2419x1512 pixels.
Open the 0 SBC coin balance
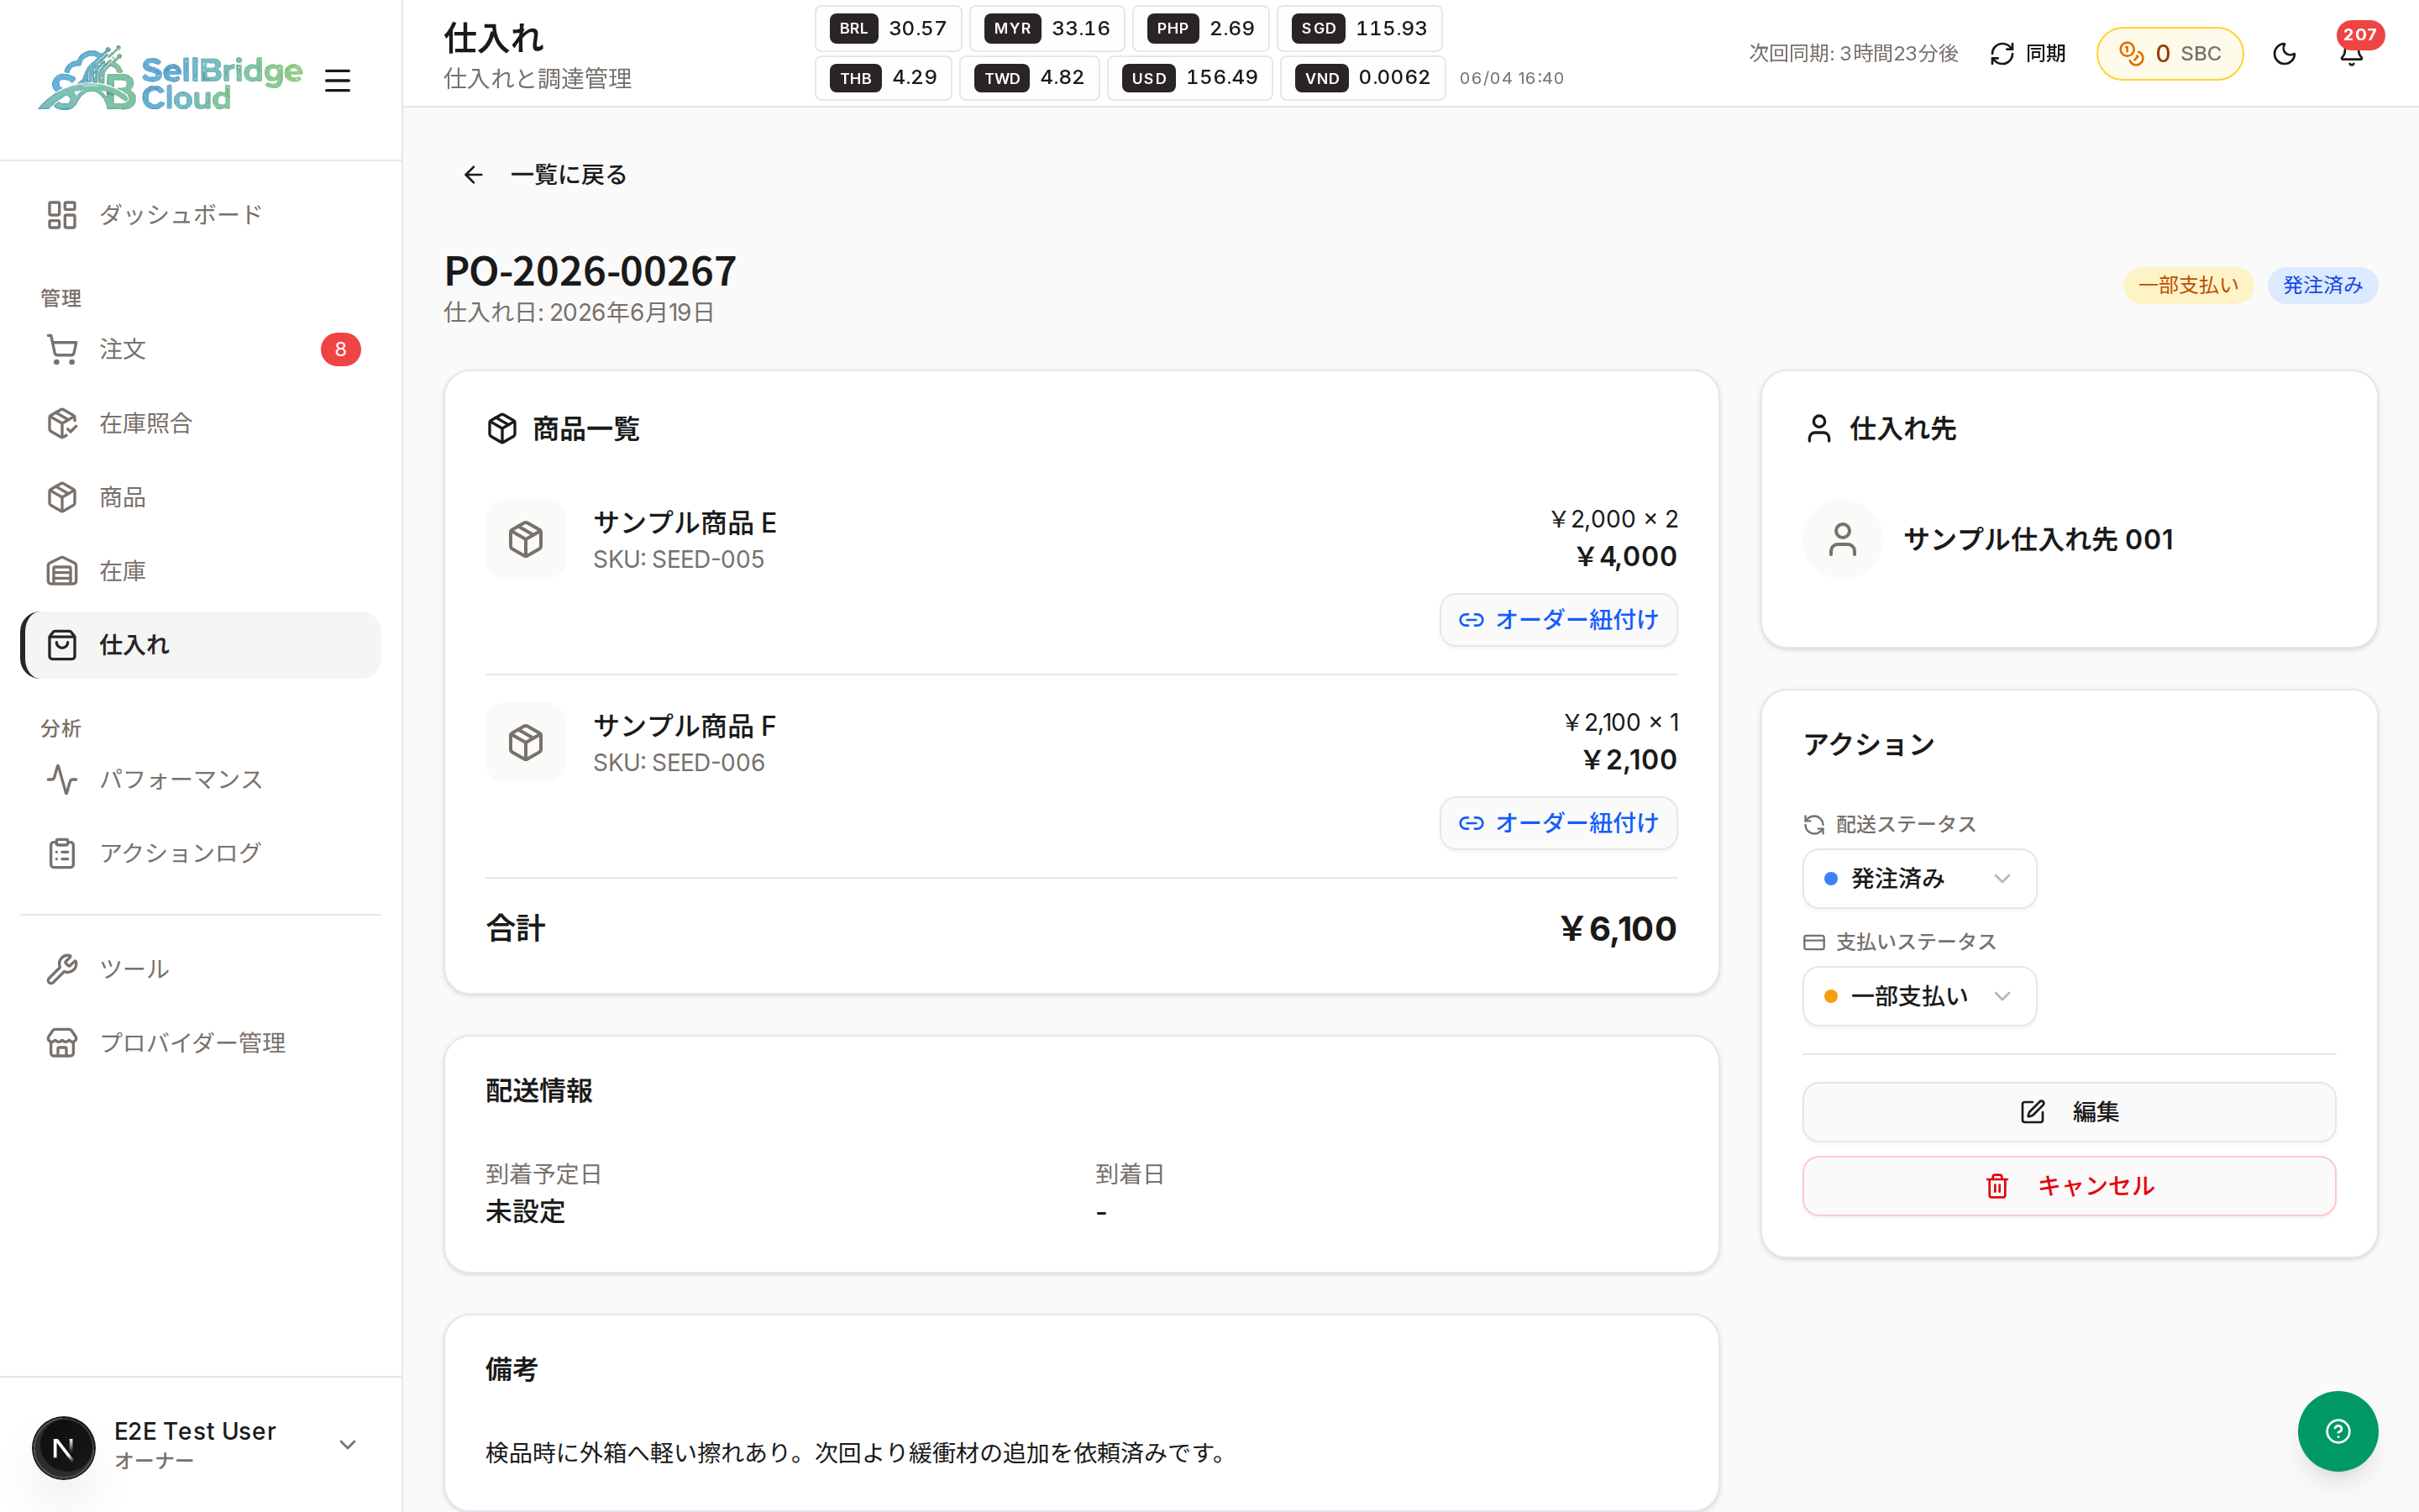[2169, 54]
